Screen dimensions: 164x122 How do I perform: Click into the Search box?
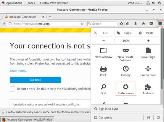[102, 24]
